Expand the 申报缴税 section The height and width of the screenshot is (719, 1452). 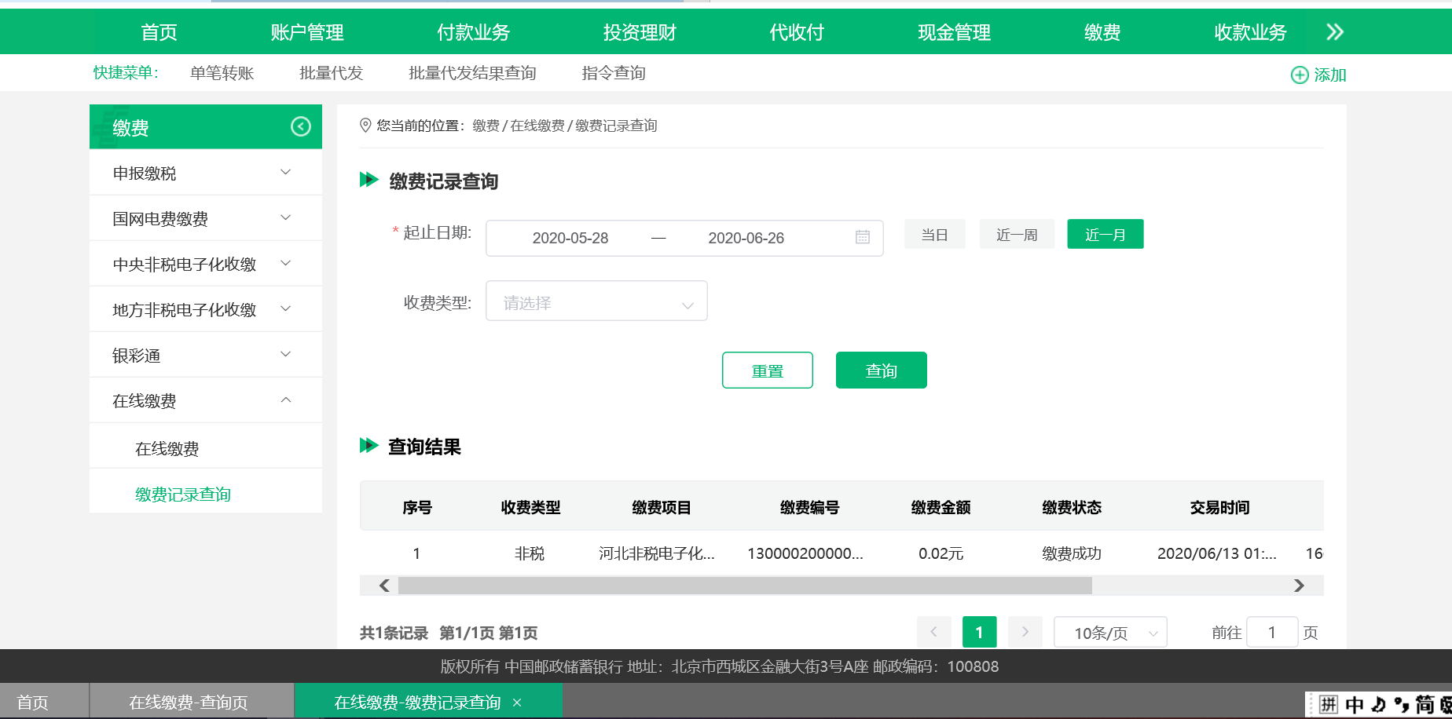[205, 172]
